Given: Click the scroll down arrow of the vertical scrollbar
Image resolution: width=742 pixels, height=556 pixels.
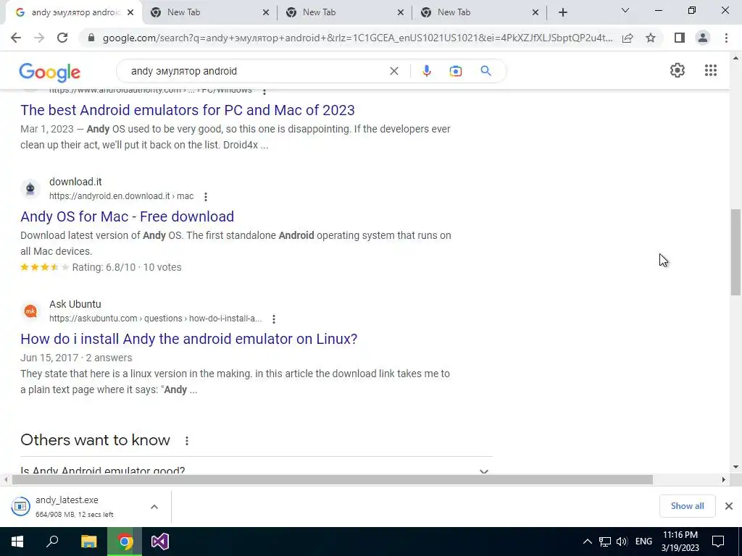Looking at the screenshot, I should coord(735,467).
